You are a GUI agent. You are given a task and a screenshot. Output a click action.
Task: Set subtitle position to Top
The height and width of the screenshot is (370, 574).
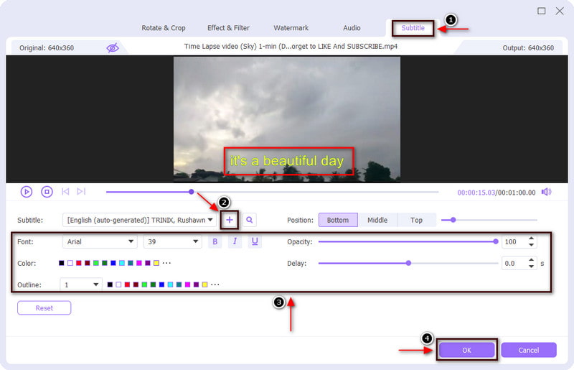pos(416,220)
